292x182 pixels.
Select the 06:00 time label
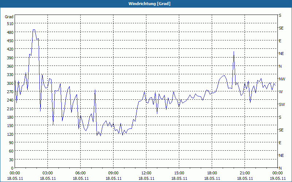[x=80, y=173]
